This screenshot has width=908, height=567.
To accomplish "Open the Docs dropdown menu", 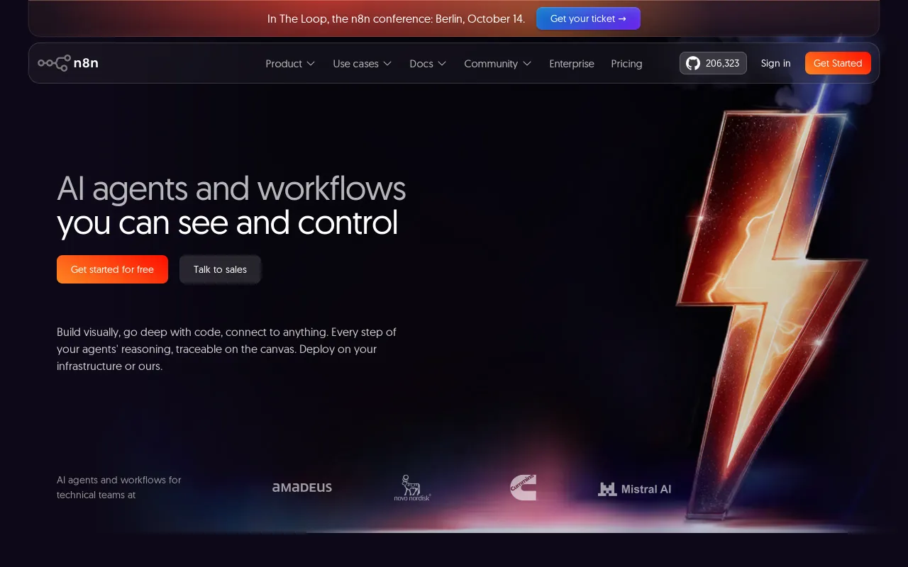I will click(428, 64).
